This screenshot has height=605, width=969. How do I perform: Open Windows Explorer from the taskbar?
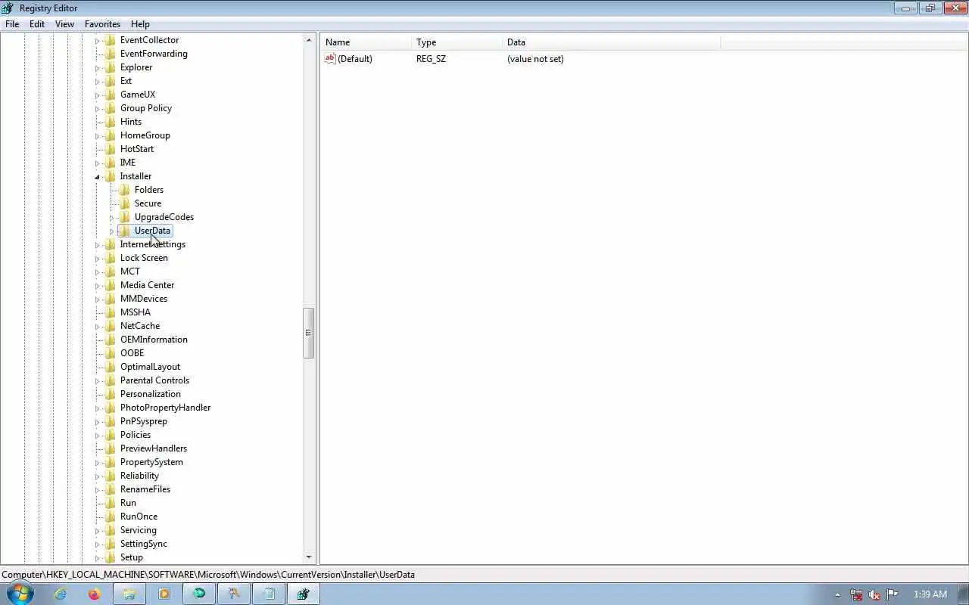point(129,594)
